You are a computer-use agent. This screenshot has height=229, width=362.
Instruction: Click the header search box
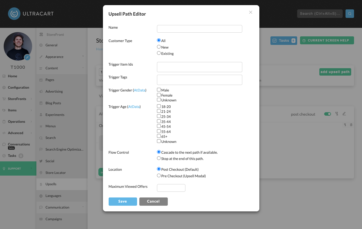pos(320,14)
